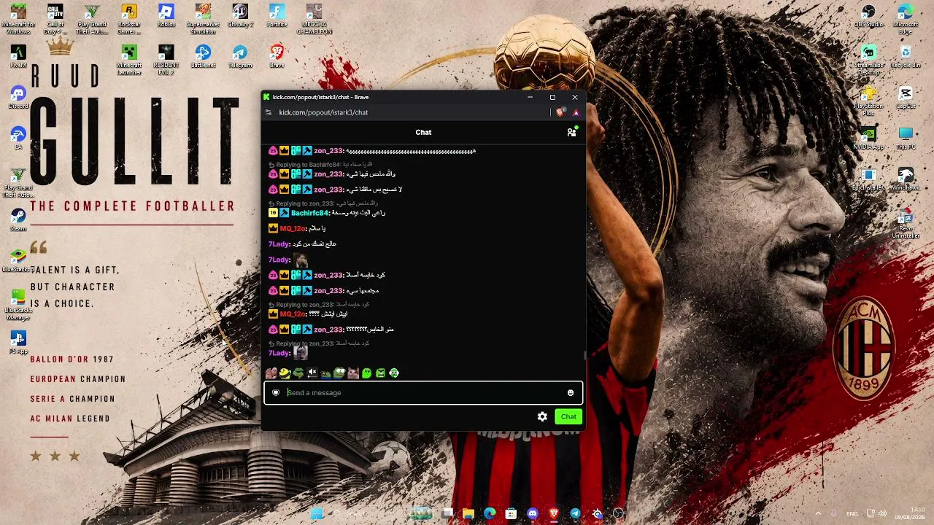Screen dimensions: 934x525
Task: Open Minecraft for Windows desktop shortcut
Action: 18,19
